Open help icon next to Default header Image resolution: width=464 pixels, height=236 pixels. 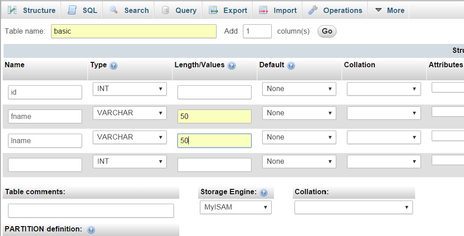click(291, 66)
